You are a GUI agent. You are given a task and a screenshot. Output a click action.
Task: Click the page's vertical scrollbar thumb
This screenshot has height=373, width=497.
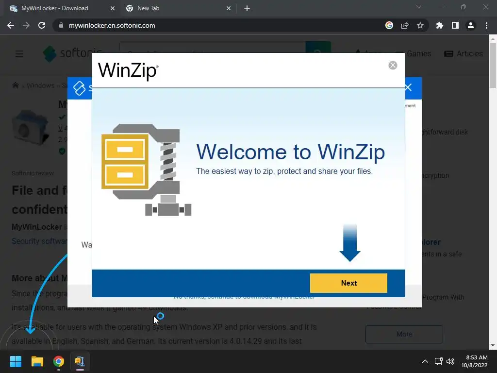(x=493, y=65)
